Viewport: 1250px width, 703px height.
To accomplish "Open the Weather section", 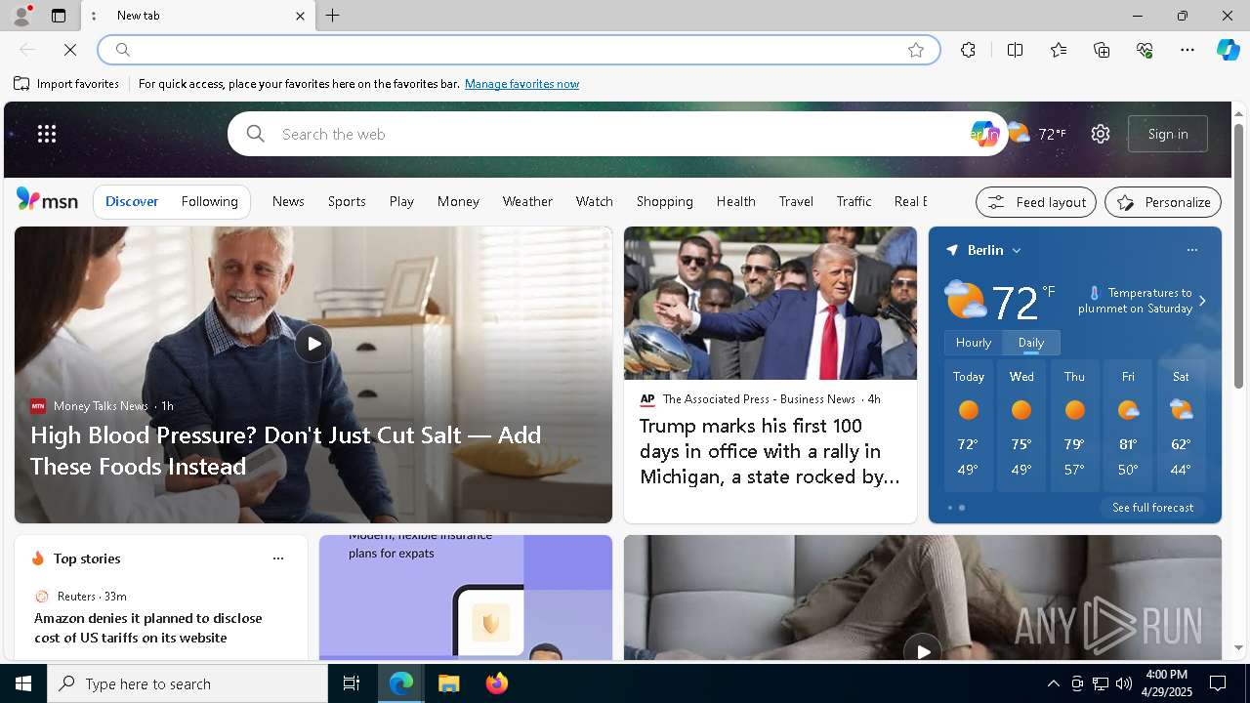I will 527,201.
